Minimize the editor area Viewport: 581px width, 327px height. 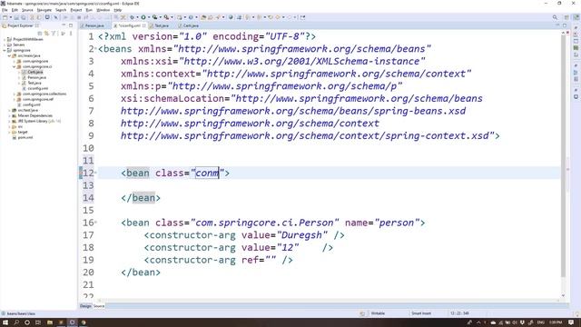557,25
